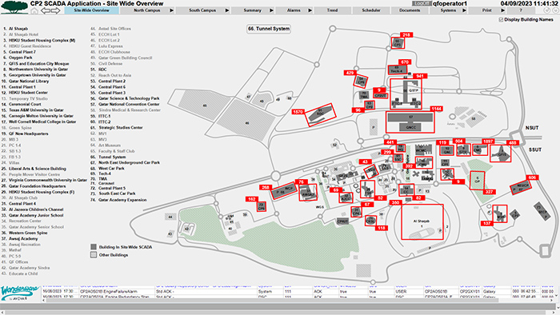Open the question mark help menu
This screenshot has height=315, width=560.
pos(520,10)
